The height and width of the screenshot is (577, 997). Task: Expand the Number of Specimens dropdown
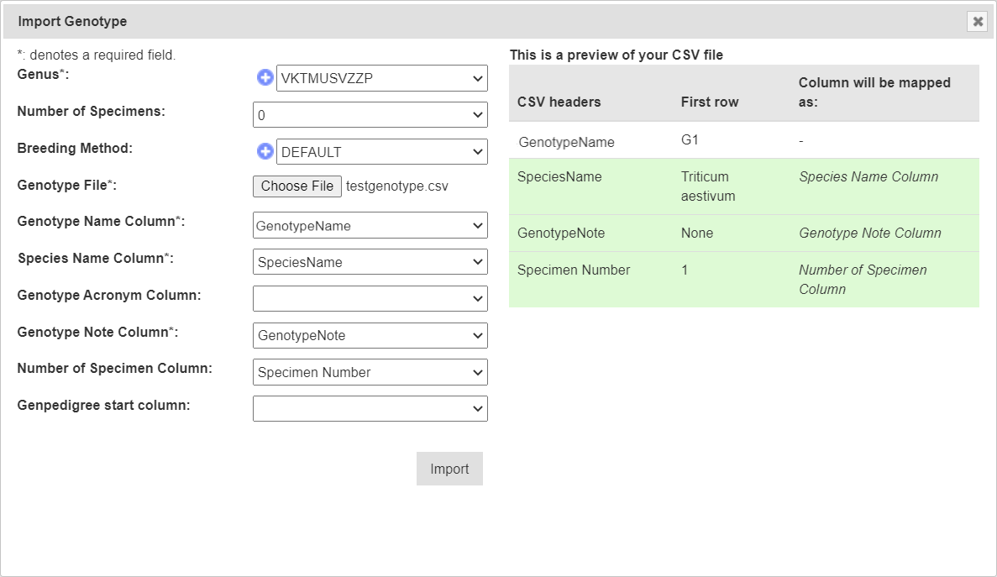[370, 115]
